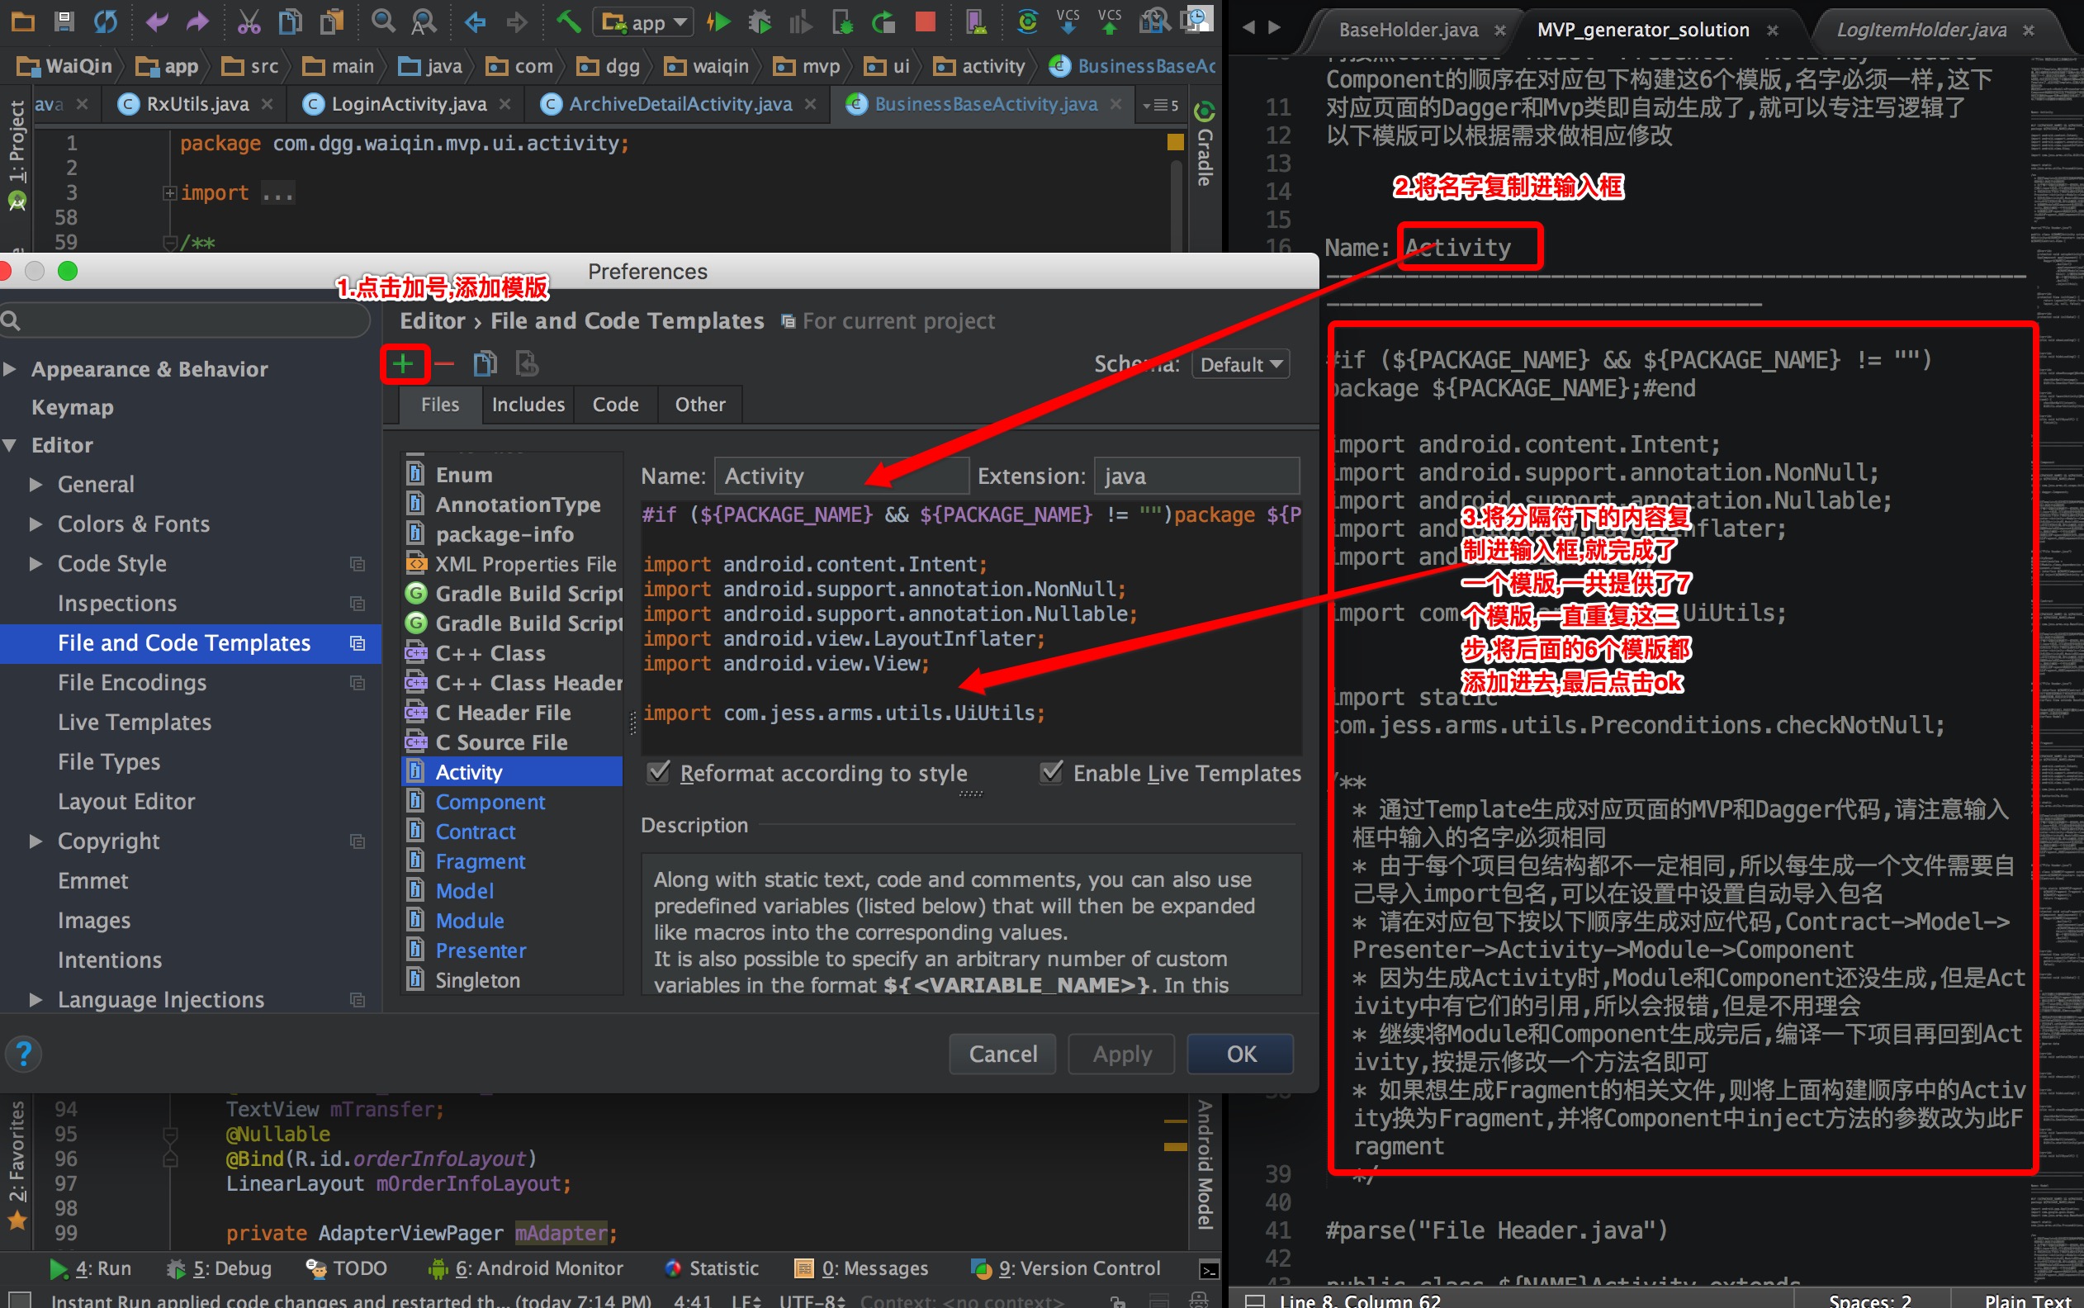2084x1308 pixels.
Task: Click the preferences help question mark icon
Action: pyautogui.click(x=23, y=1053)
